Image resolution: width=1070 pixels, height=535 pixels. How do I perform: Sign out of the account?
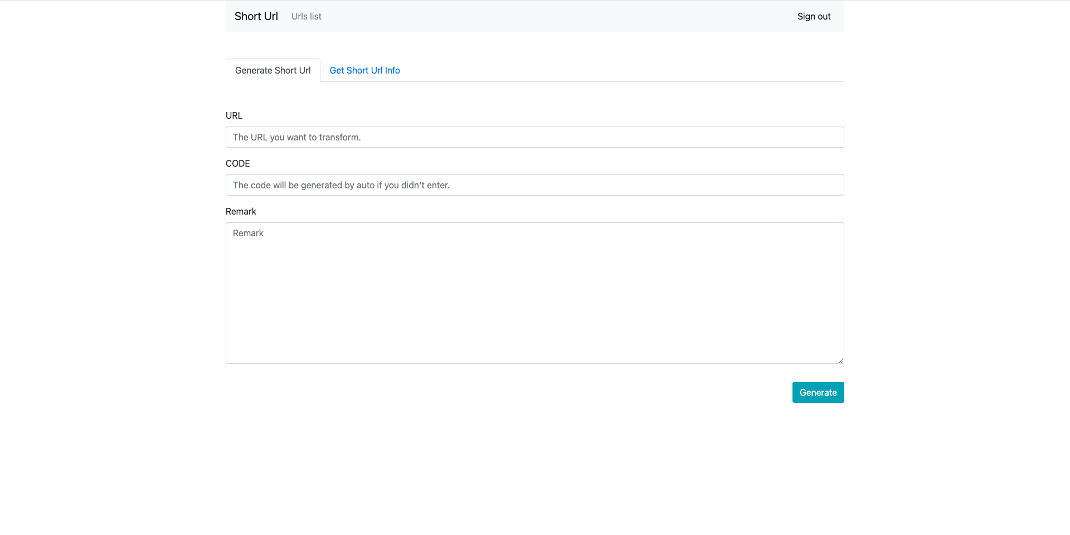(x=814, y=16)
